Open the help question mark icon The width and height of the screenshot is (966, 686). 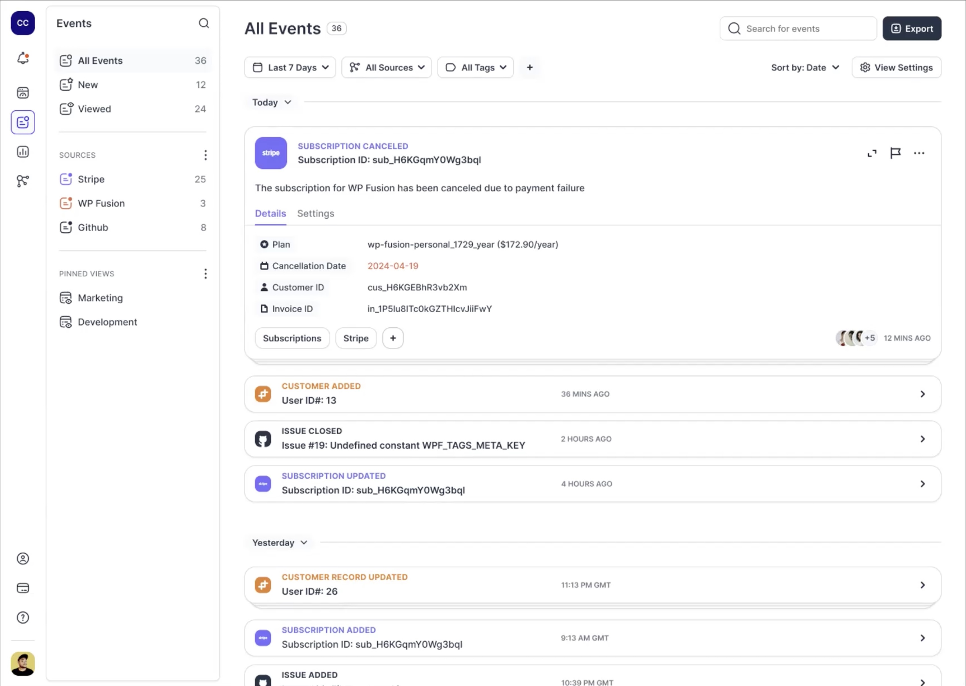22,617
